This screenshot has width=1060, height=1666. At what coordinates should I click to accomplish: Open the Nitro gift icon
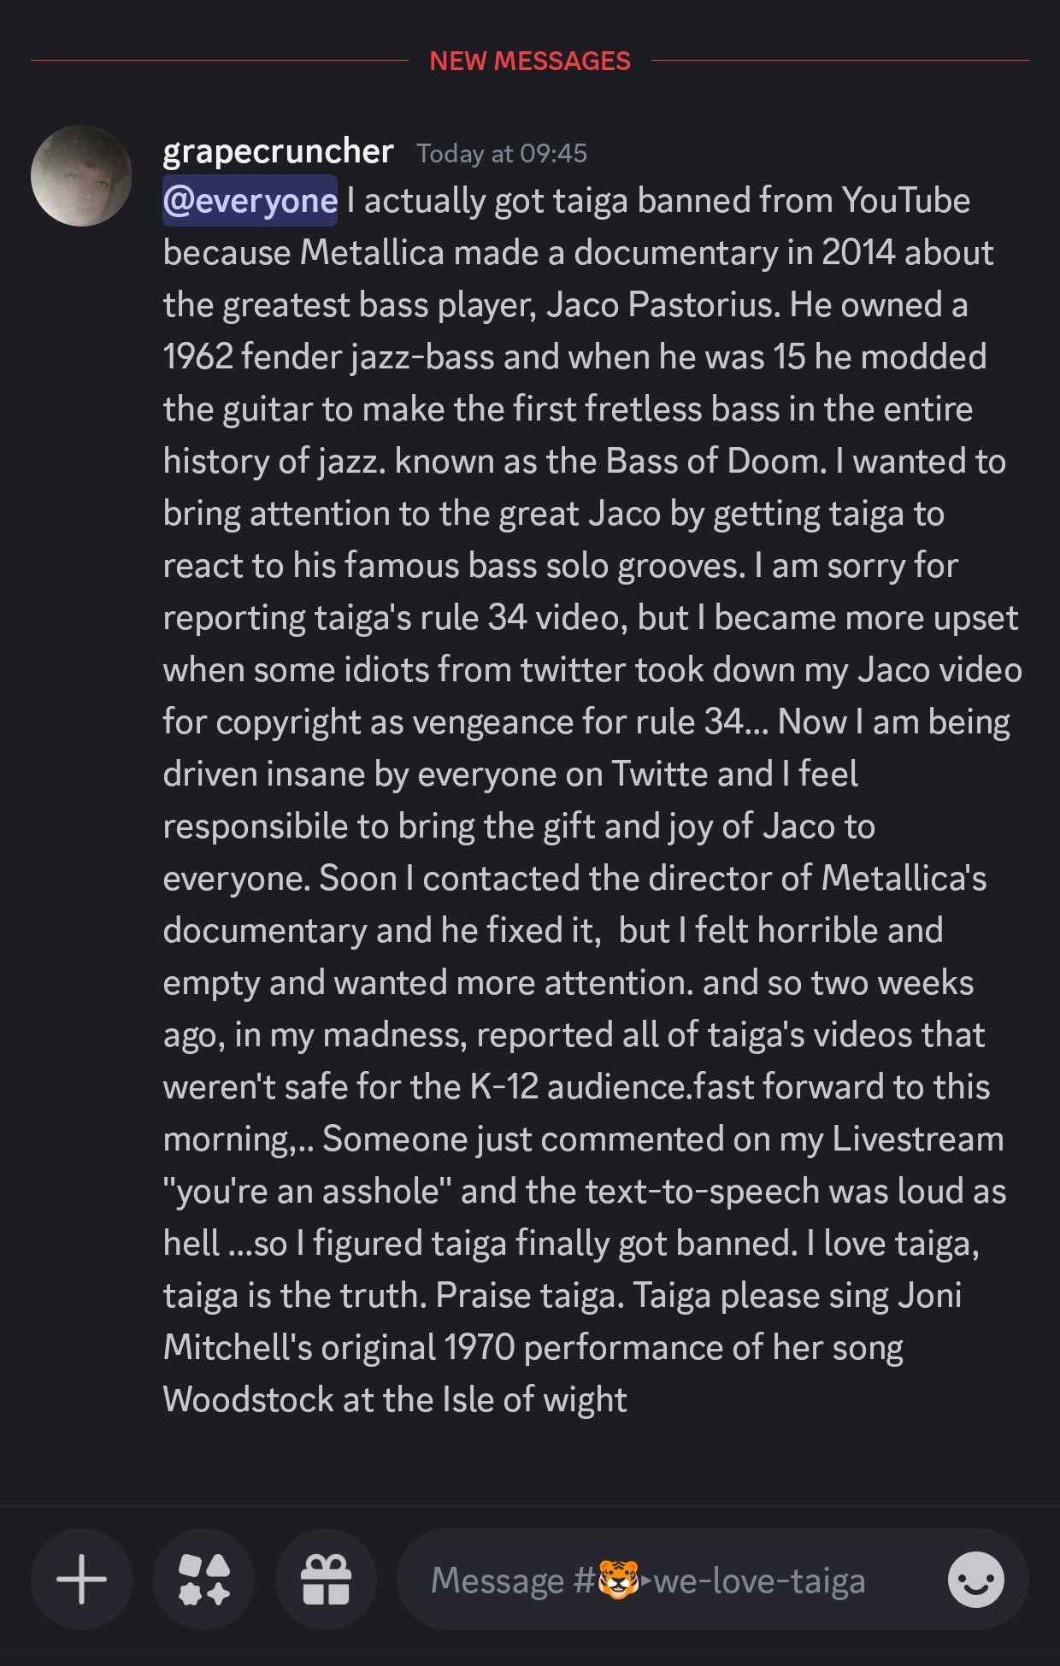(x=327, y=1580)
